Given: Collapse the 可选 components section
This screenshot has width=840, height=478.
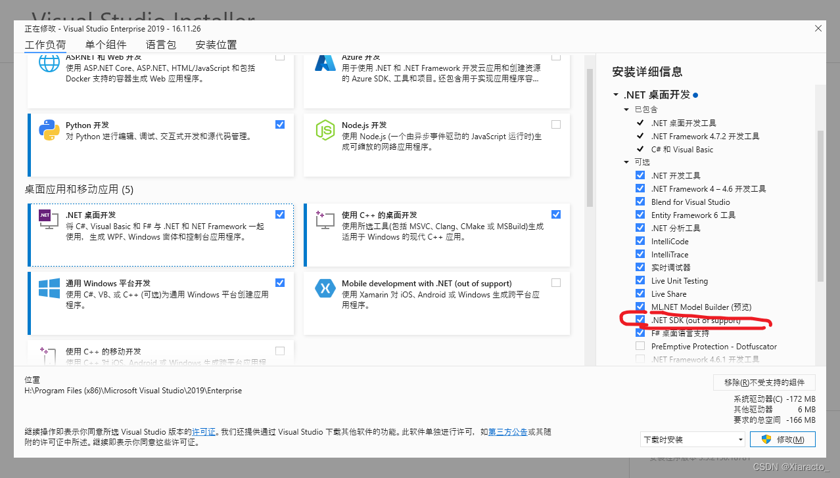Looking at the screenshot, I should tap(625, 161).
